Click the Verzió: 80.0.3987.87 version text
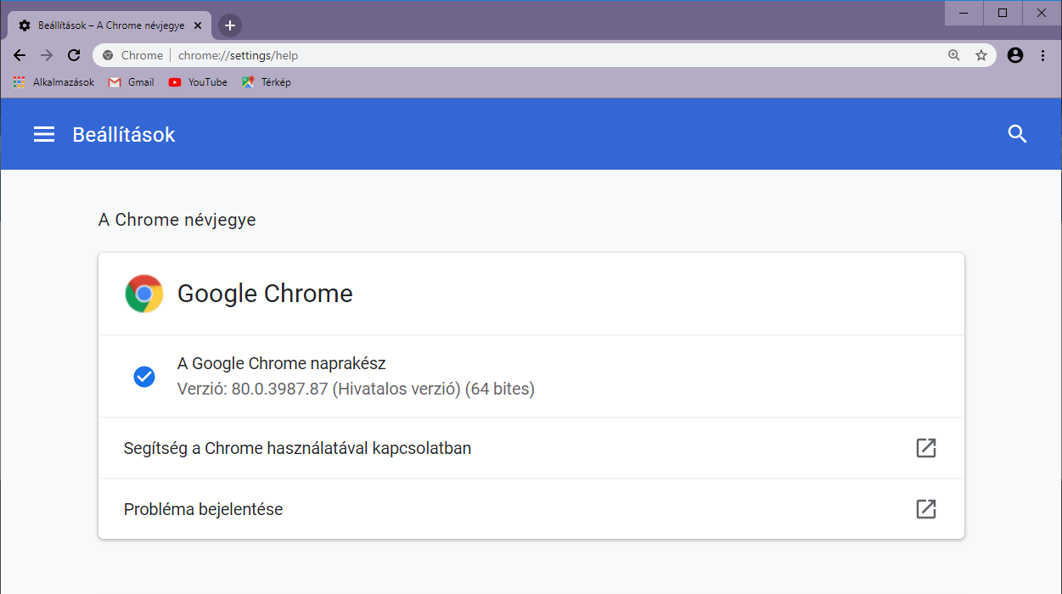Image resolution: width=1062 pixels, height=594 pixels. (x=356, y=389)
